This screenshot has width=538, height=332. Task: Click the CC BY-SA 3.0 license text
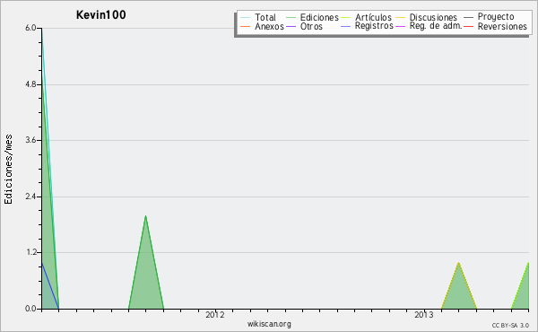(510, 325)
